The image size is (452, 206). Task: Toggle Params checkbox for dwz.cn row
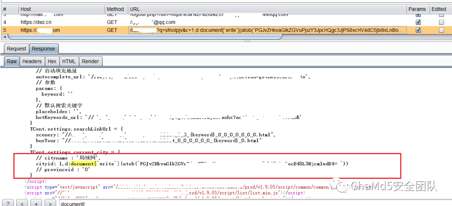419,22
